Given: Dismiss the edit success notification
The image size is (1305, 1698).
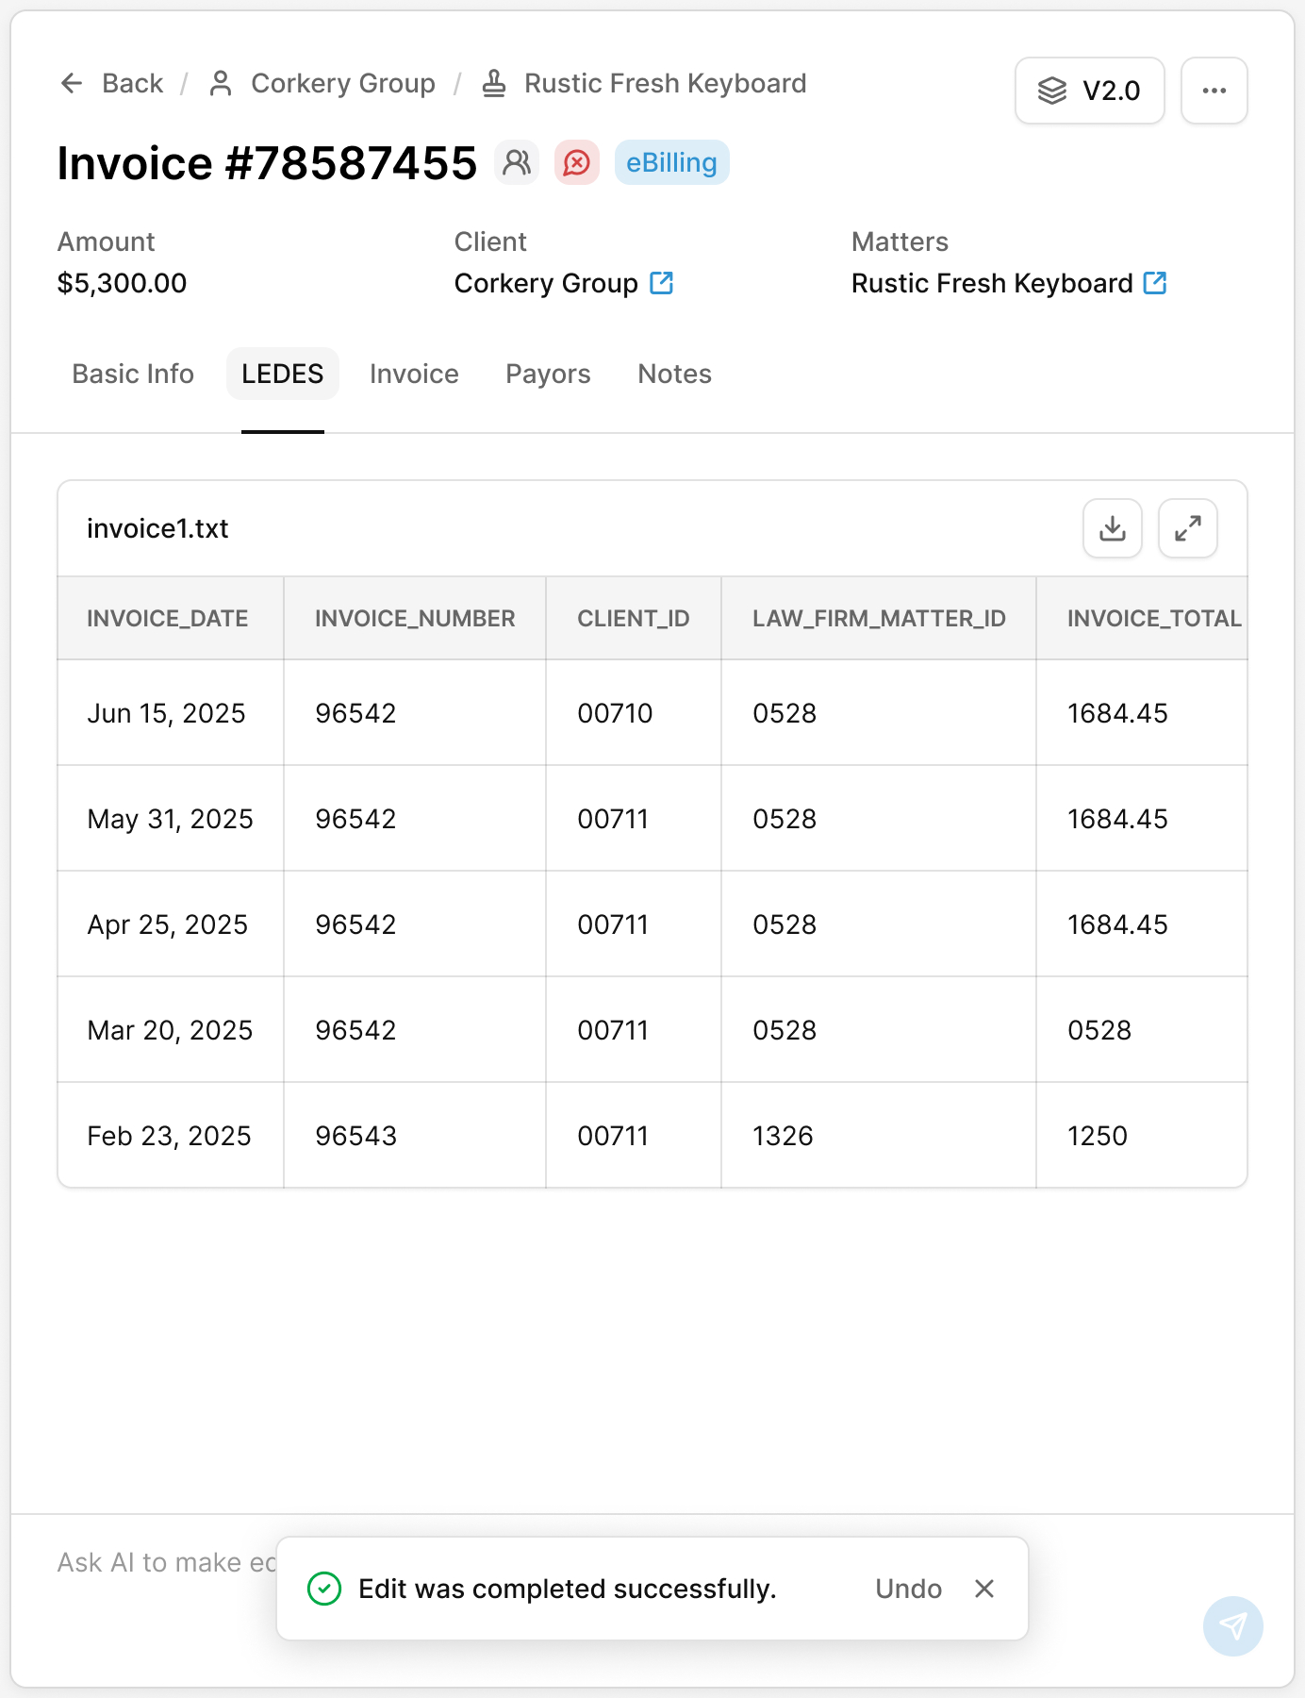Looking at the screenshot, I should [984, 1589].
